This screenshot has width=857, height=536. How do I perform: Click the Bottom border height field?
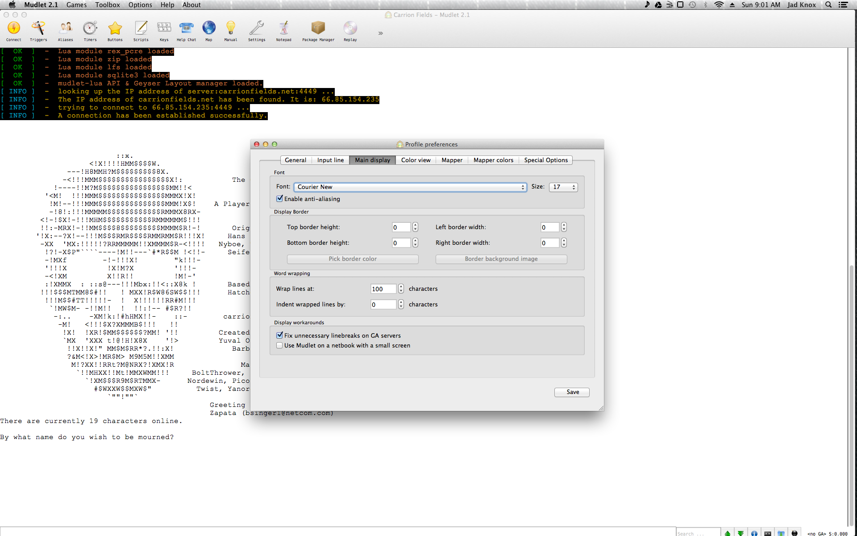(x=401, y=243)
